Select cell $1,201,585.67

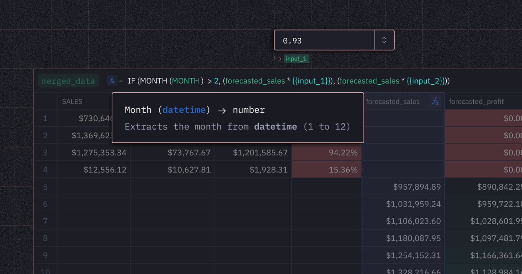(x=253, y=152)
